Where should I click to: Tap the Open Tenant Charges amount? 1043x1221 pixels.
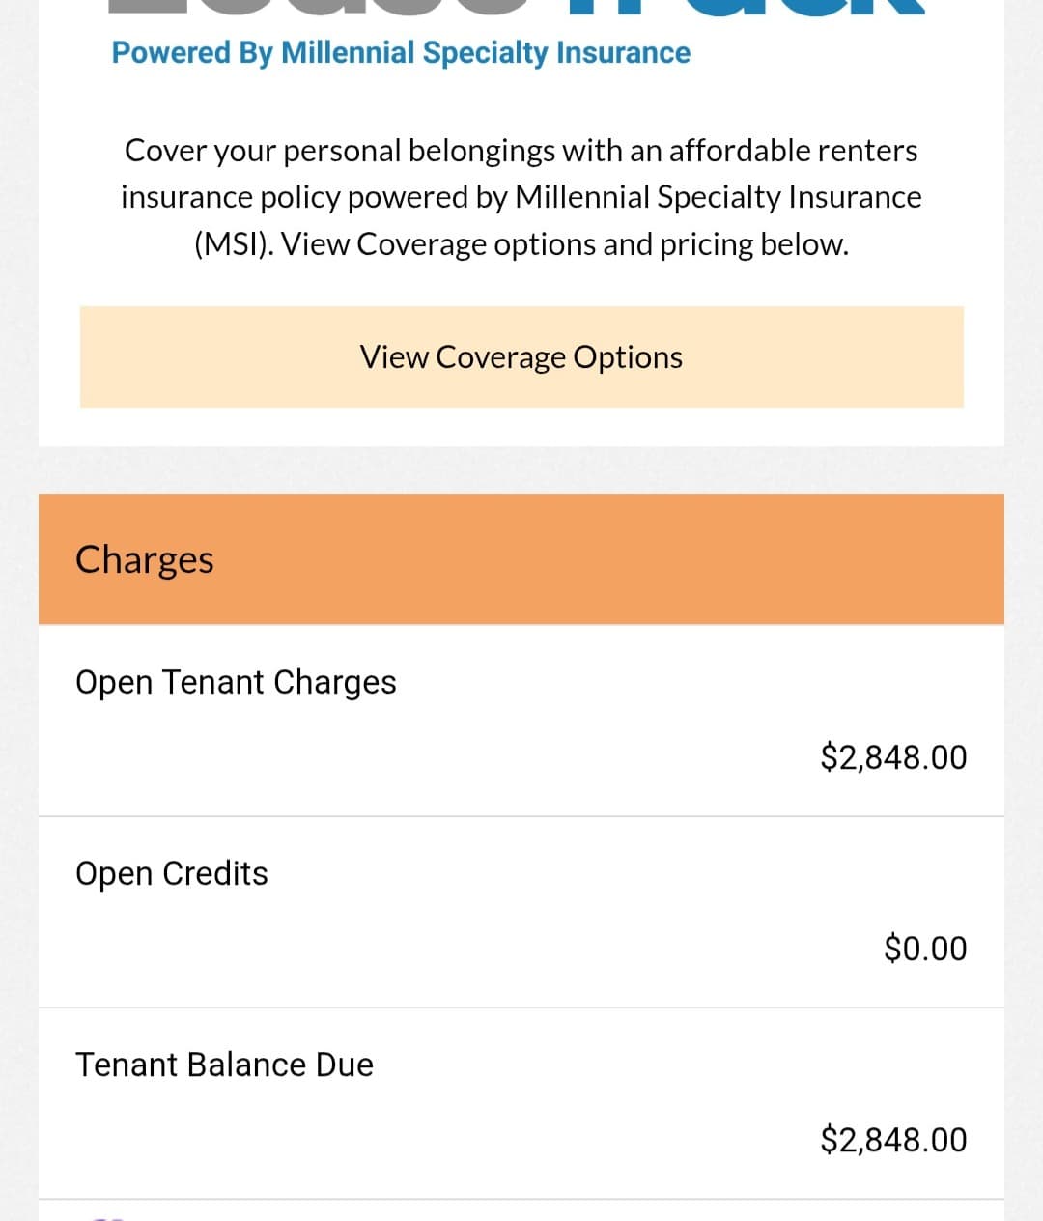[x=892, y=756]
